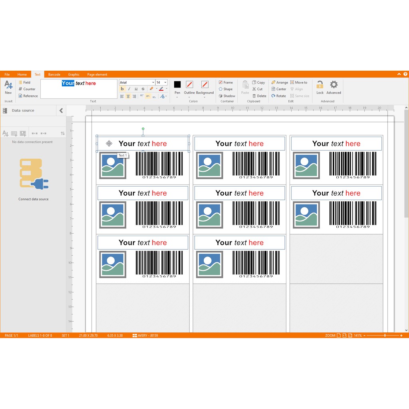Click the Center button
This screenshot has height=409, width=409.
(278, 89)
